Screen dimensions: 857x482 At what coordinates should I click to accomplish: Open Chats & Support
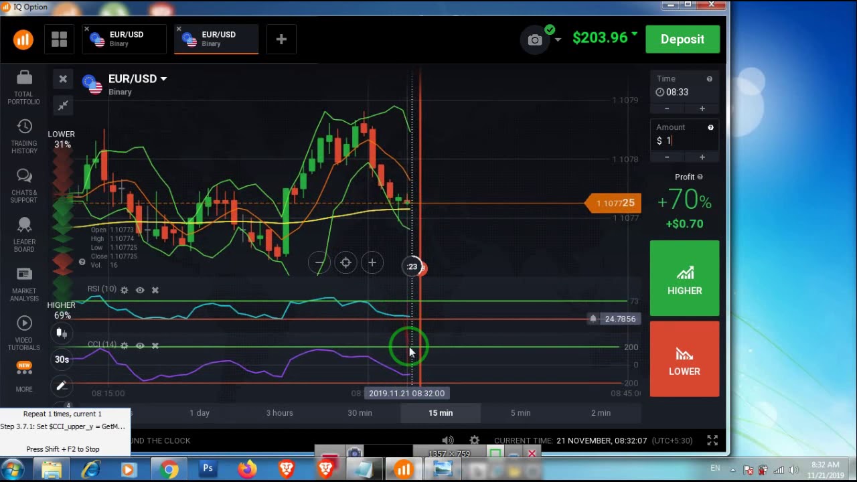coord(24,186)
